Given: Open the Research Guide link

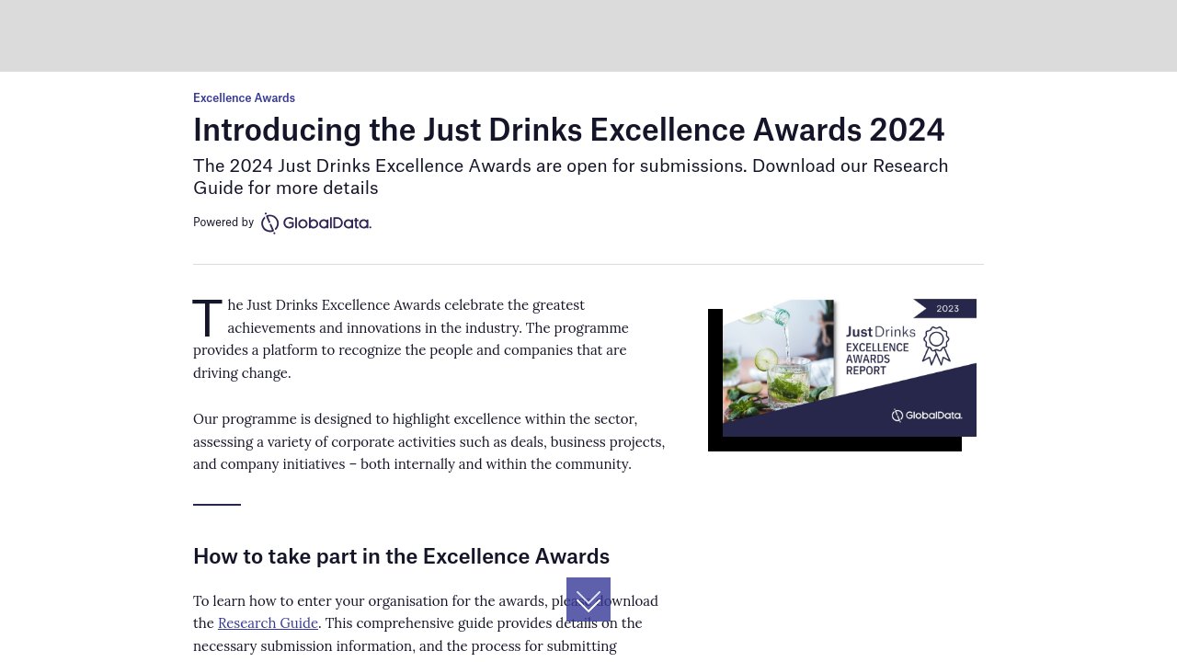Looking at the screenshot, I should point(268,622).
